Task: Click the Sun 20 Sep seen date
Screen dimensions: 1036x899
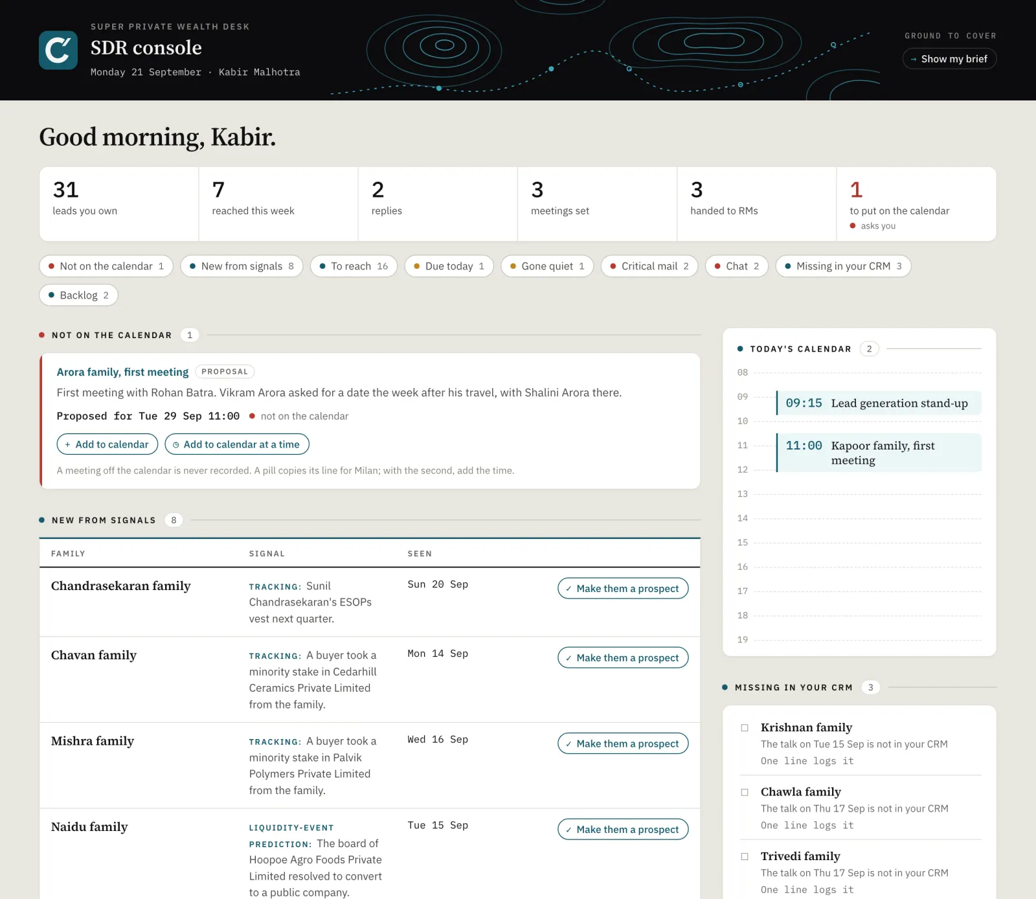Action: click(x=438, y=584)
